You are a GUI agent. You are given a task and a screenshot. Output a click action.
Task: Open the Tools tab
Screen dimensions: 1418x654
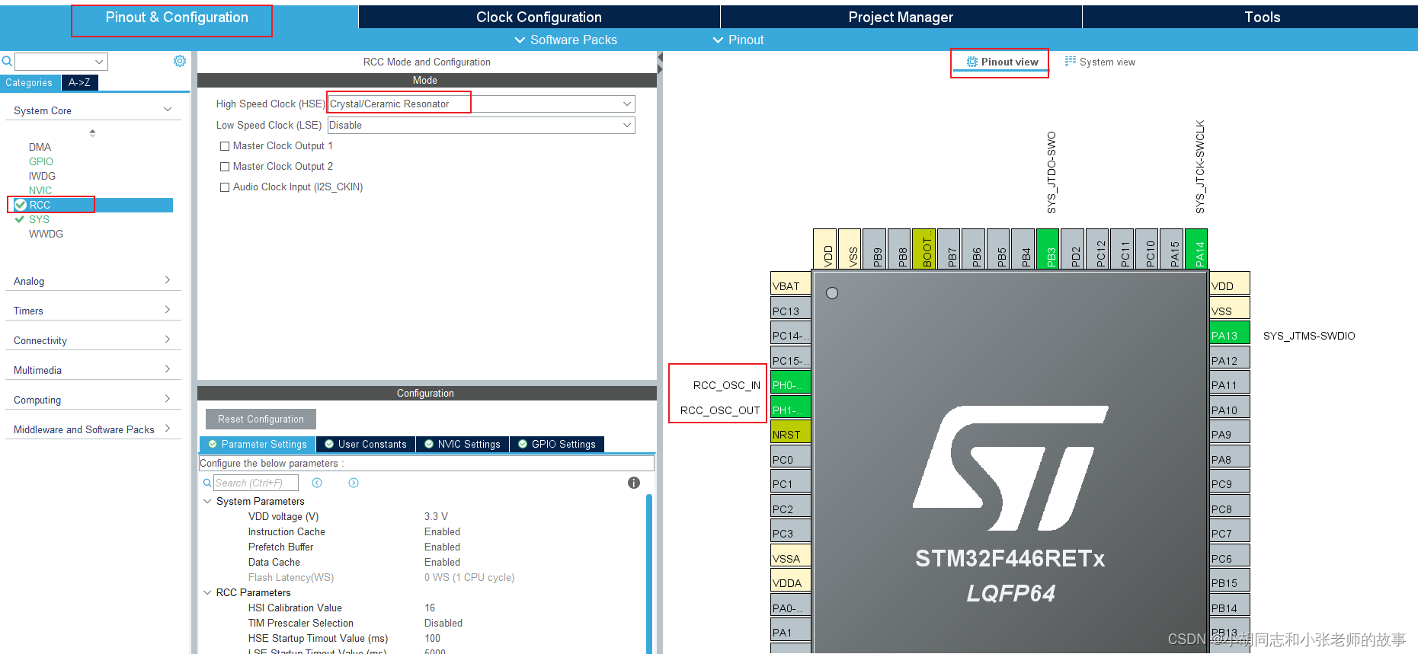pos(1262,17)
